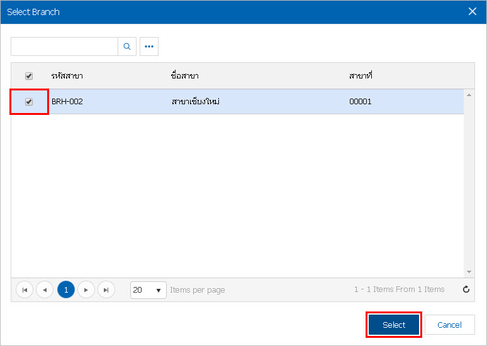487x346 pixels.
Task: Refresh the branch list
Action: pyautogui.click(x=466, y=289)
